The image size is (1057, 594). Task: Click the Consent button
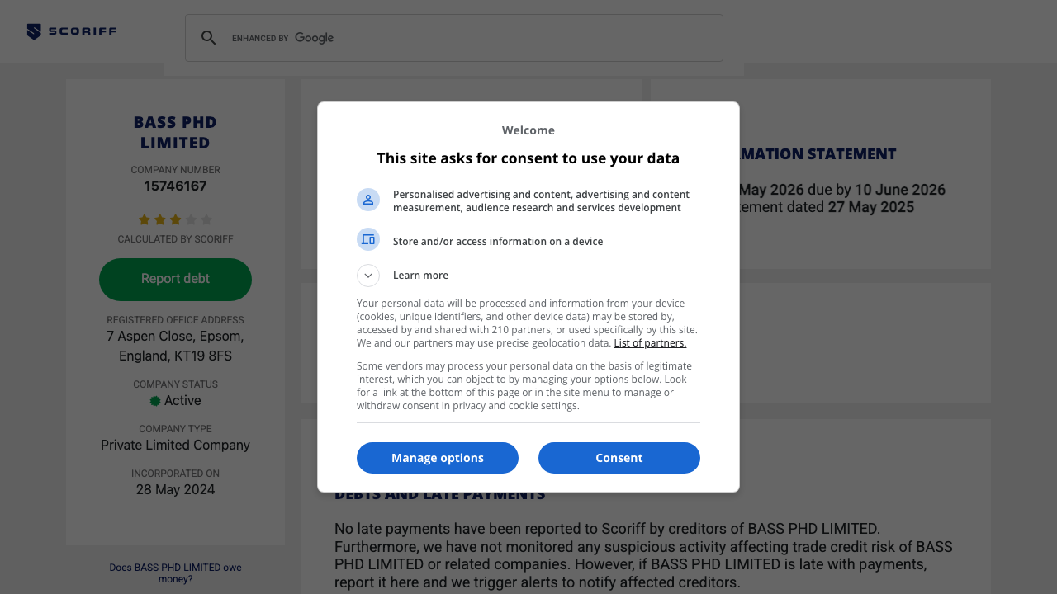click(619, 458)
